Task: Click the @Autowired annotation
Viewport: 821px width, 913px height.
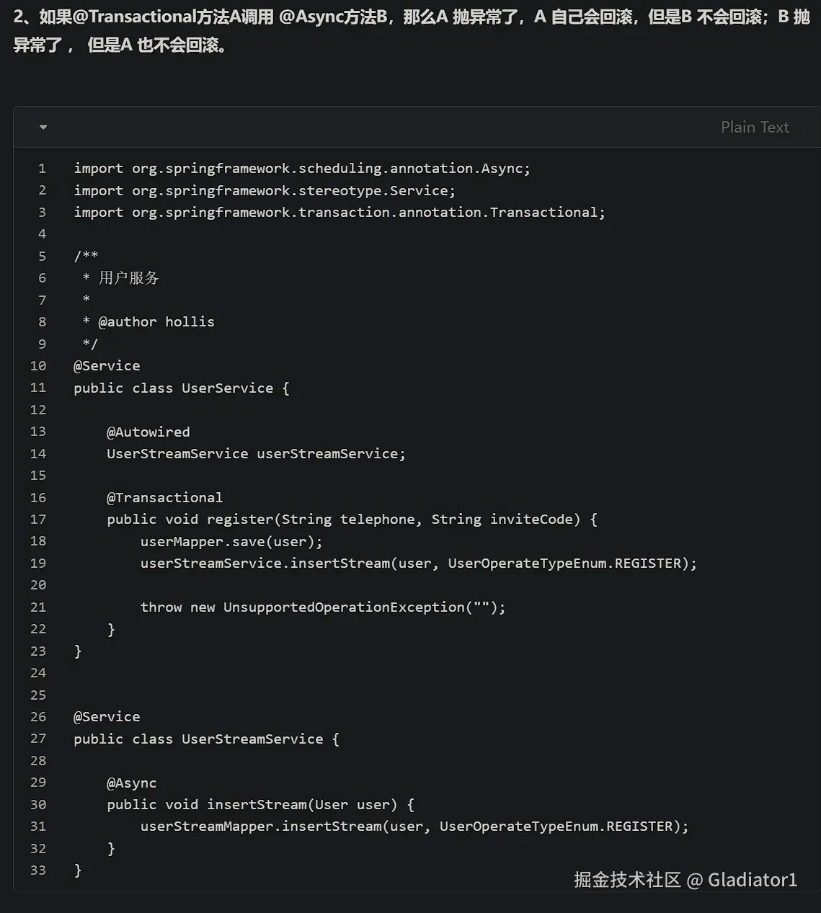Action: click(x=148, y=432)
